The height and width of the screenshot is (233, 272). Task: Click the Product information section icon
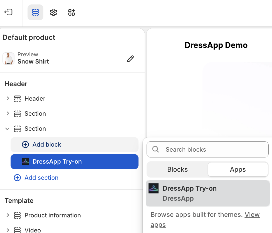17,215
